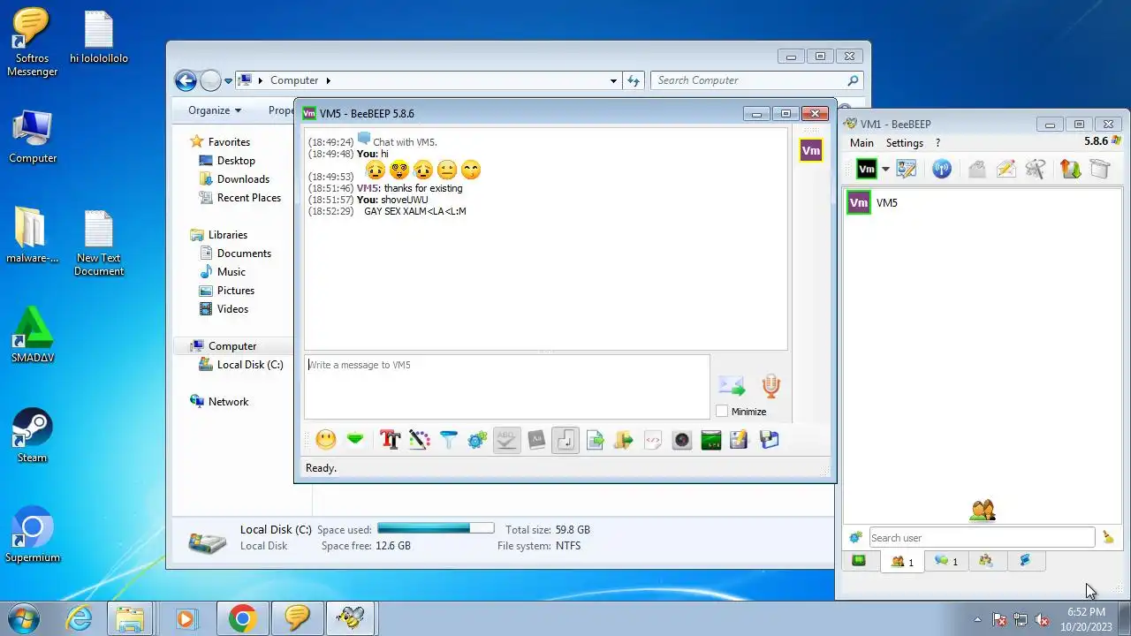Choose font color with pencil-and-dots icon
The height and width of the screenshot is (636, 1131).
pos(420,439)
